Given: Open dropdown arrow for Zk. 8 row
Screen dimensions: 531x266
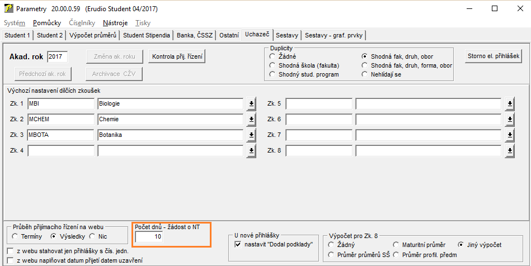Looking at the screenshot, I should [510, 151].
